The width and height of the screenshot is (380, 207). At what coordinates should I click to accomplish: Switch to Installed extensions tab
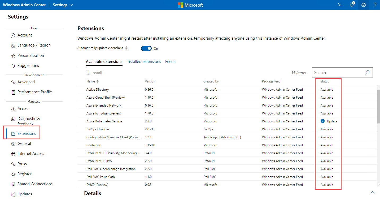(x=144, y=62)
